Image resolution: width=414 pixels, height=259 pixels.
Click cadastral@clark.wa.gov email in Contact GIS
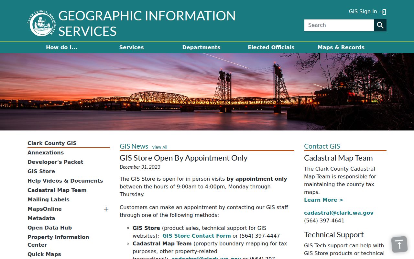pyautogui.click(x=339, y=213)
